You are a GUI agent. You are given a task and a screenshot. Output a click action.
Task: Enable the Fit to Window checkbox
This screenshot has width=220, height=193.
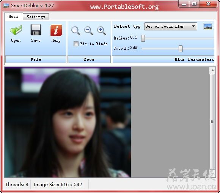[x=76, y=44]
